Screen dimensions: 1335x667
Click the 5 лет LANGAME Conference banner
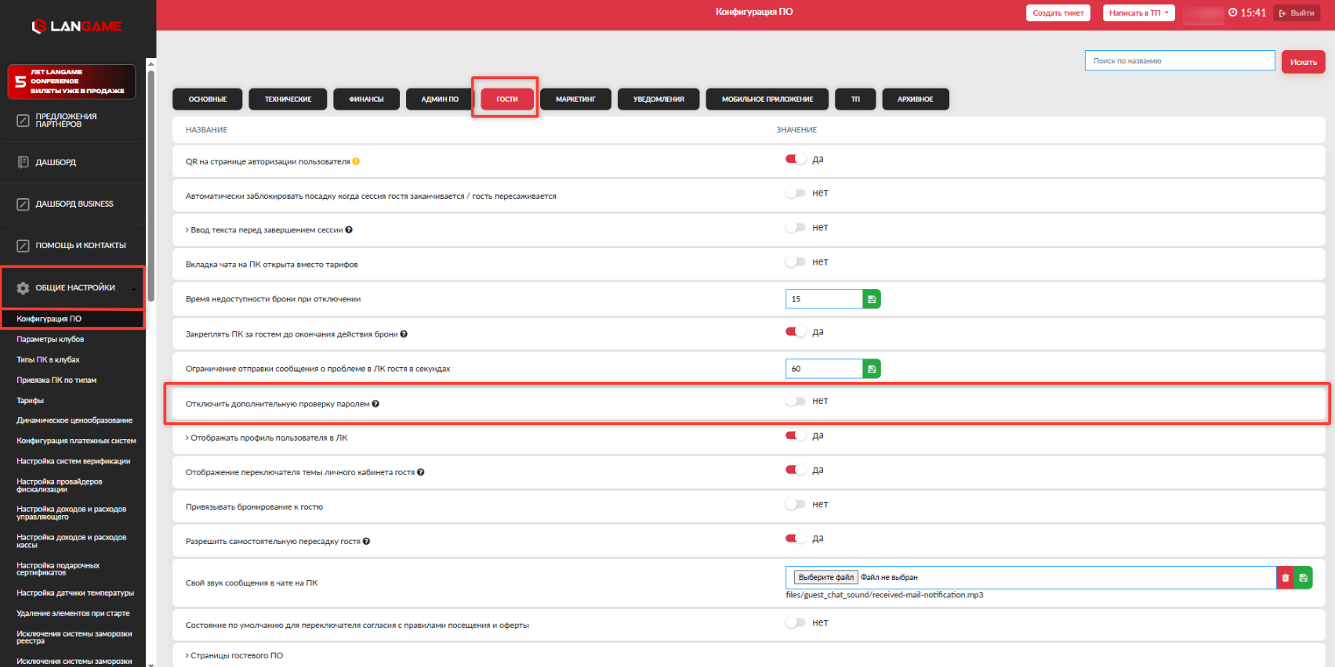[x=71, y=81]
